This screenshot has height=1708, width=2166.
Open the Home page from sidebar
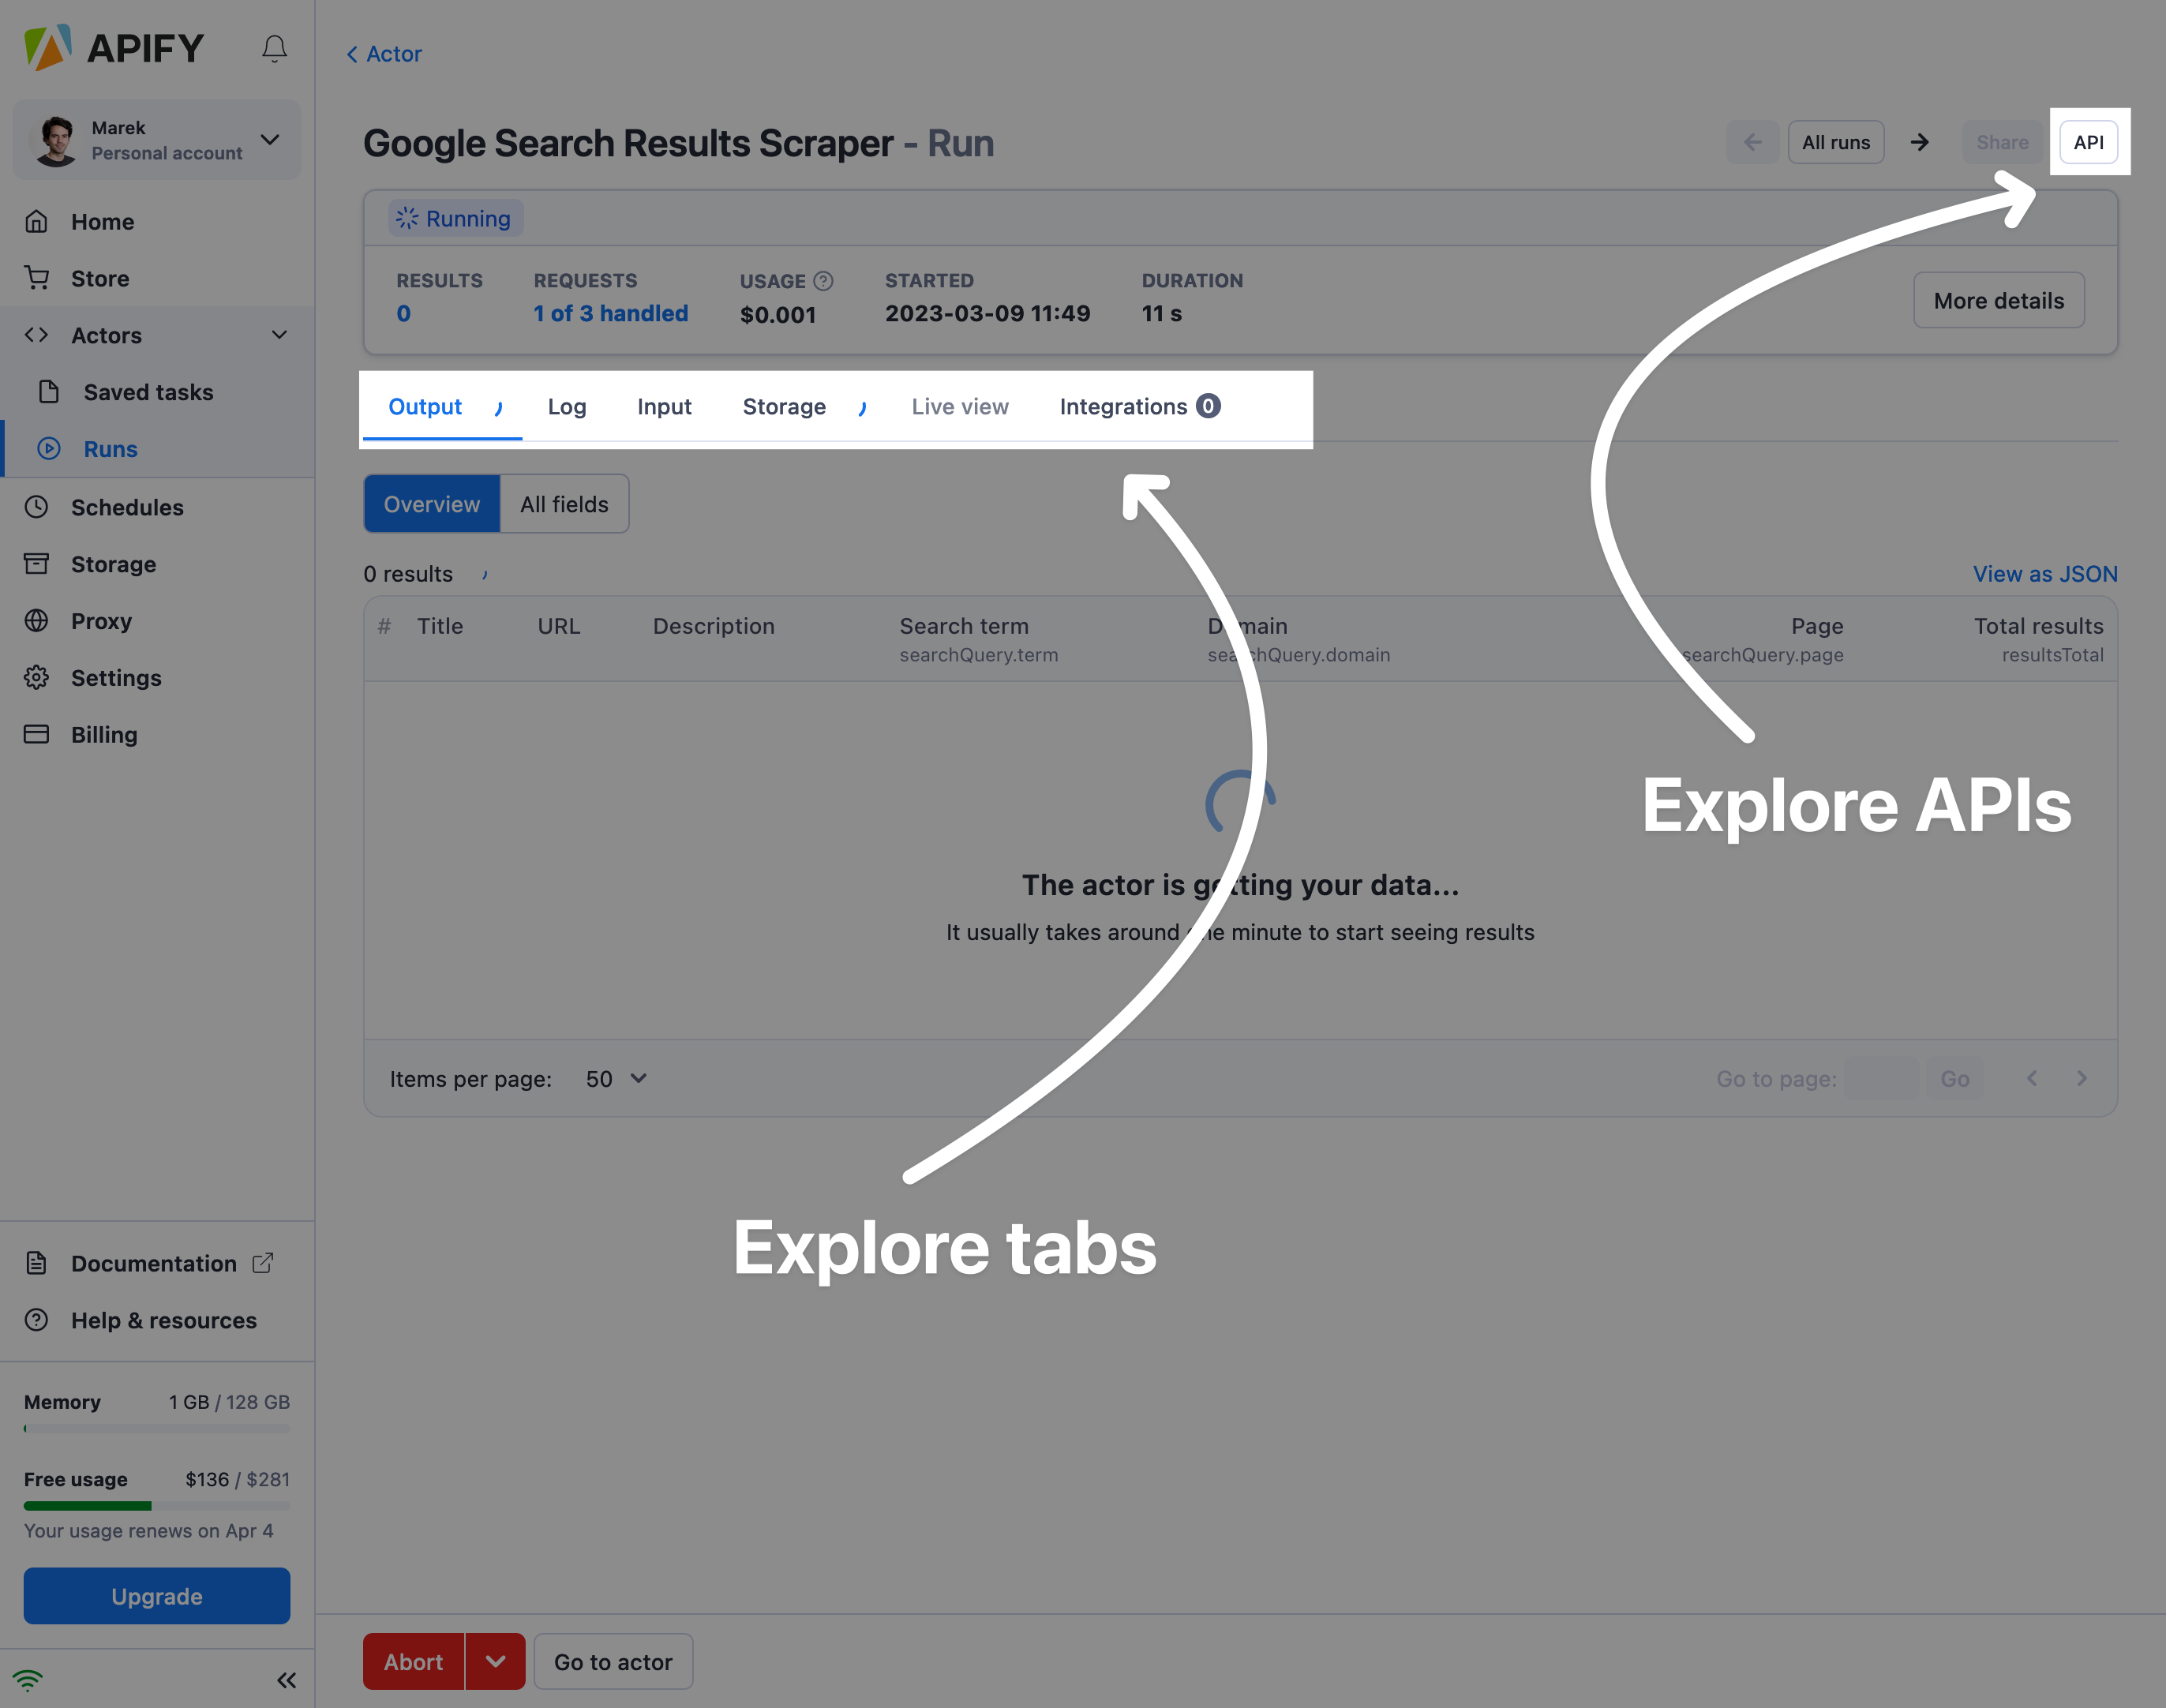click(102, 222)
